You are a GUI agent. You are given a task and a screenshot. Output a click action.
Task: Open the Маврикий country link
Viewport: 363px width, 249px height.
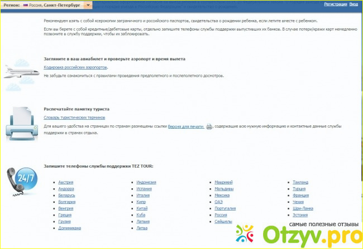click(224, 182)
